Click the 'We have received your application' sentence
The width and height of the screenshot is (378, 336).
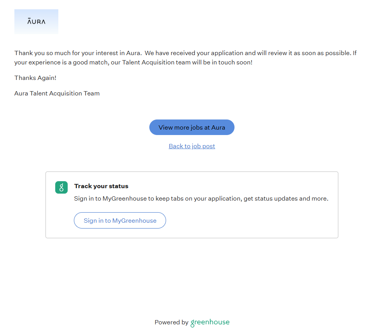pos(194,53)
